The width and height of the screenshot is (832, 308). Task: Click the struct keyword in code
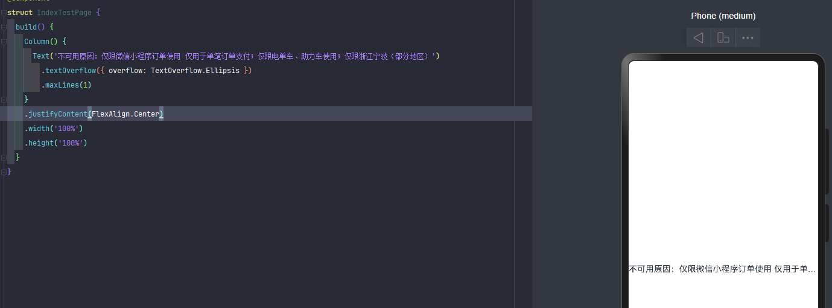pyautogui.click(x=20, y=13)
